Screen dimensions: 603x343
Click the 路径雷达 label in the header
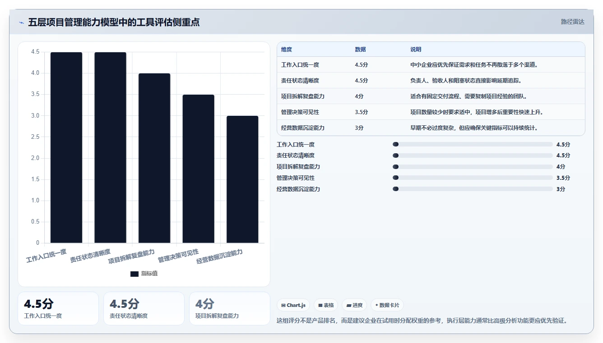click(x=572, y=22)
